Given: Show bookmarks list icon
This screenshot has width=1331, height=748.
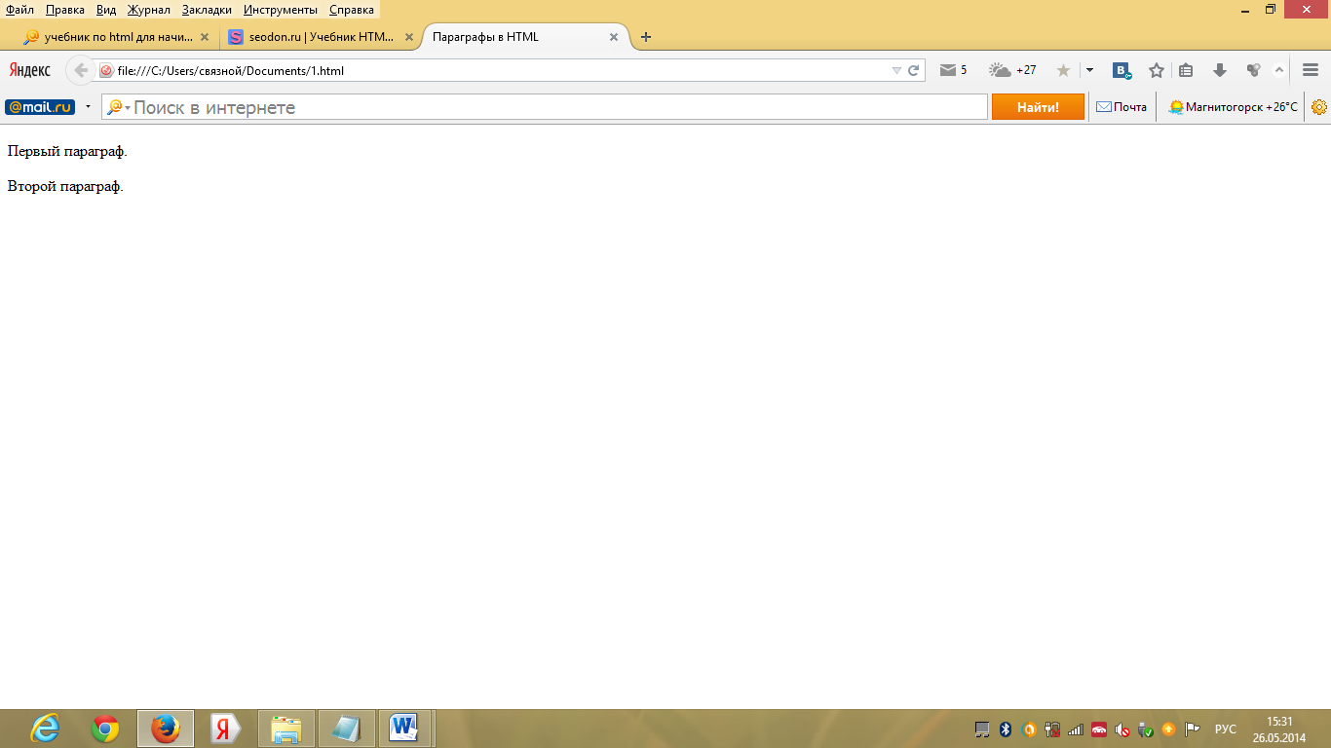Looking at the screenshot, I should point(1186,70).
